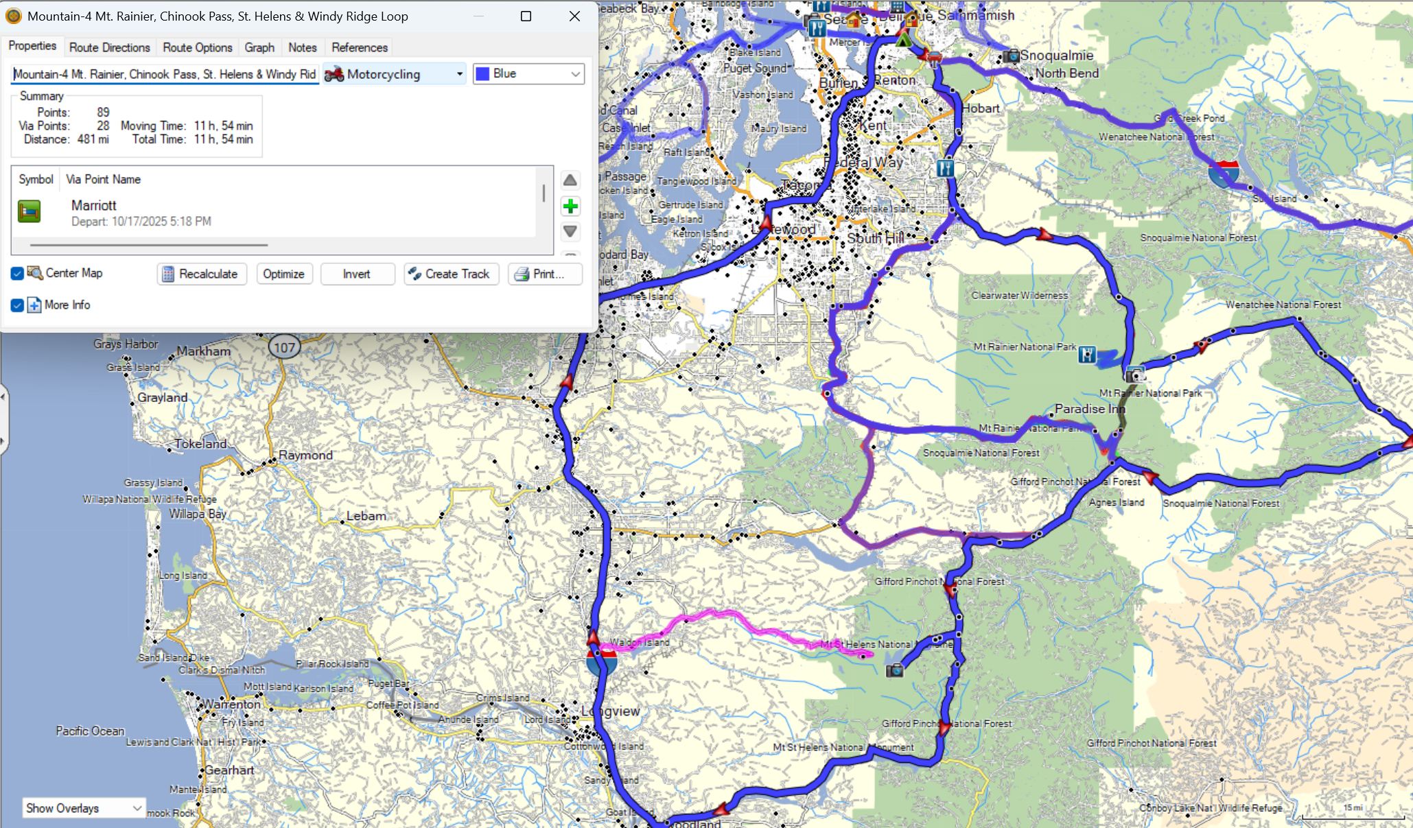Click the Create Track button
Viewport: 1413px width, 828px height.
point(450,274)
